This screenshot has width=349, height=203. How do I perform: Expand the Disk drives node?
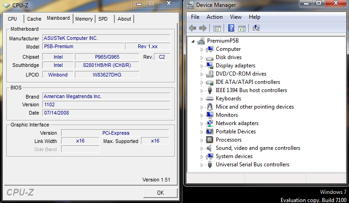[202, 58]
